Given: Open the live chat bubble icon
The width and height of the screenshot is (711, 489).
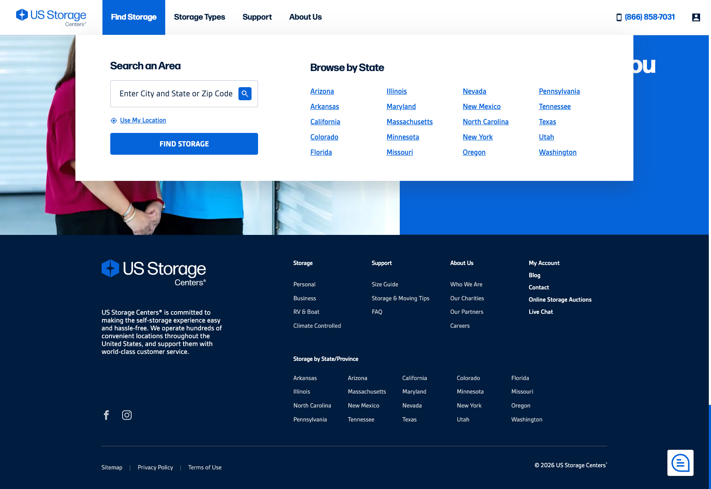Looking at the screenshot, I should click(680, 462).
